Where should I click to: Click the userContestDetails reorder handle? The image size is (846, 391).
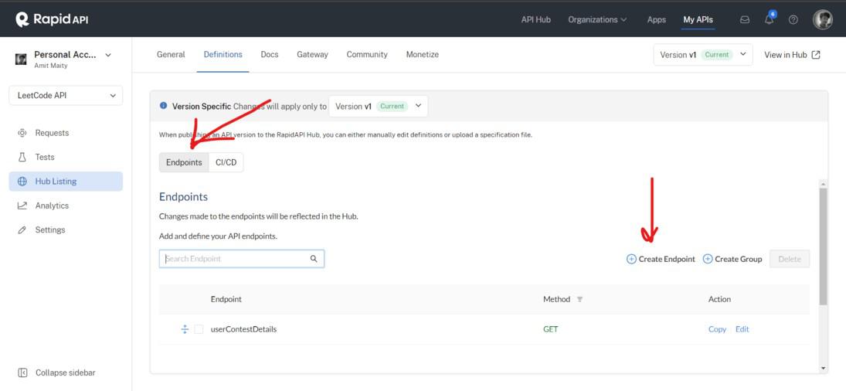pyautogui.click(x=185, y=329)
